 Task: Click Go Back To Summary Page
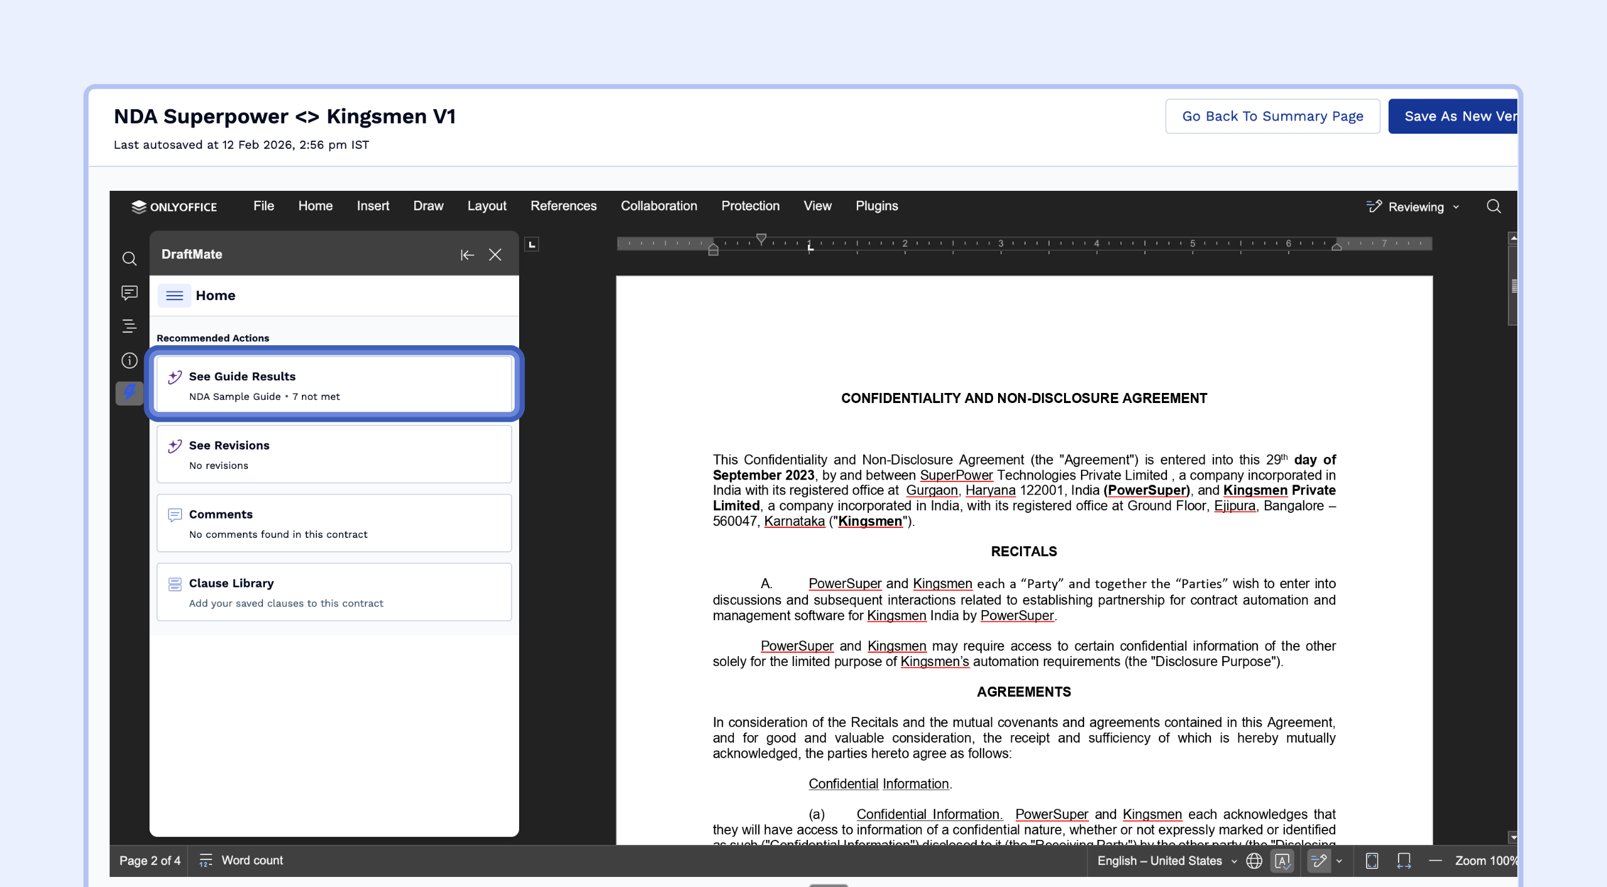1272,116
